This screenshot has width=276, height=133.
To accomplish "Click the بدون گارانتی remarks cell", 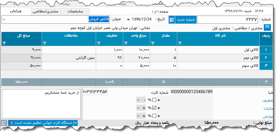I will pos(69,58).
